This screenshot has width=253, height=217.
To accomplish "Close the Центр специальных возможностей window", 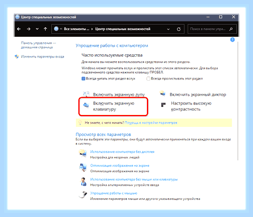I will tap(233, 17).
